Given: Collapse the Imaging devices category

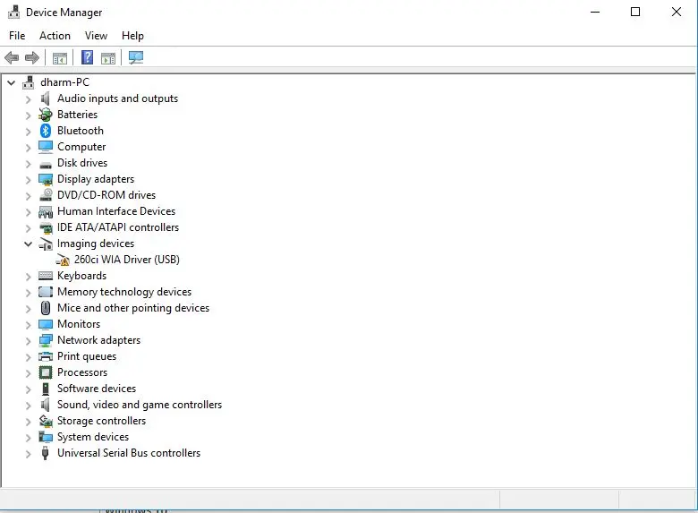Looking at the screenshot, I should [x=28, y=244].
